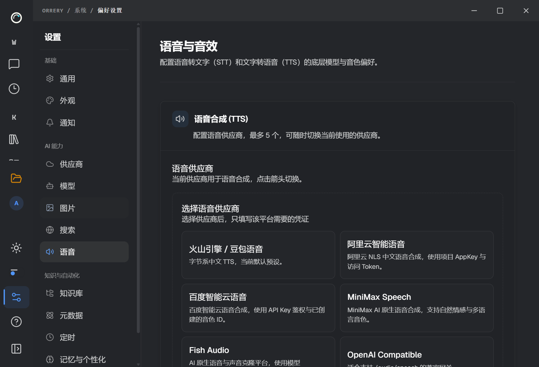
Task: Click the speaker icon beside 语音 in the sidebar
Action: tap(50, 252)
